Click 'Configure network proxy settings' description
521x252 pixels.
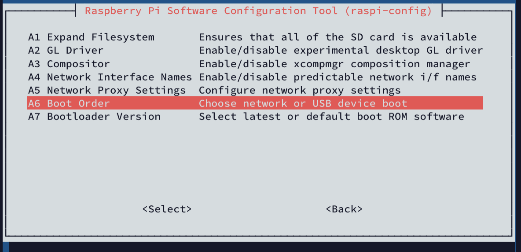[x=300, y=90]
